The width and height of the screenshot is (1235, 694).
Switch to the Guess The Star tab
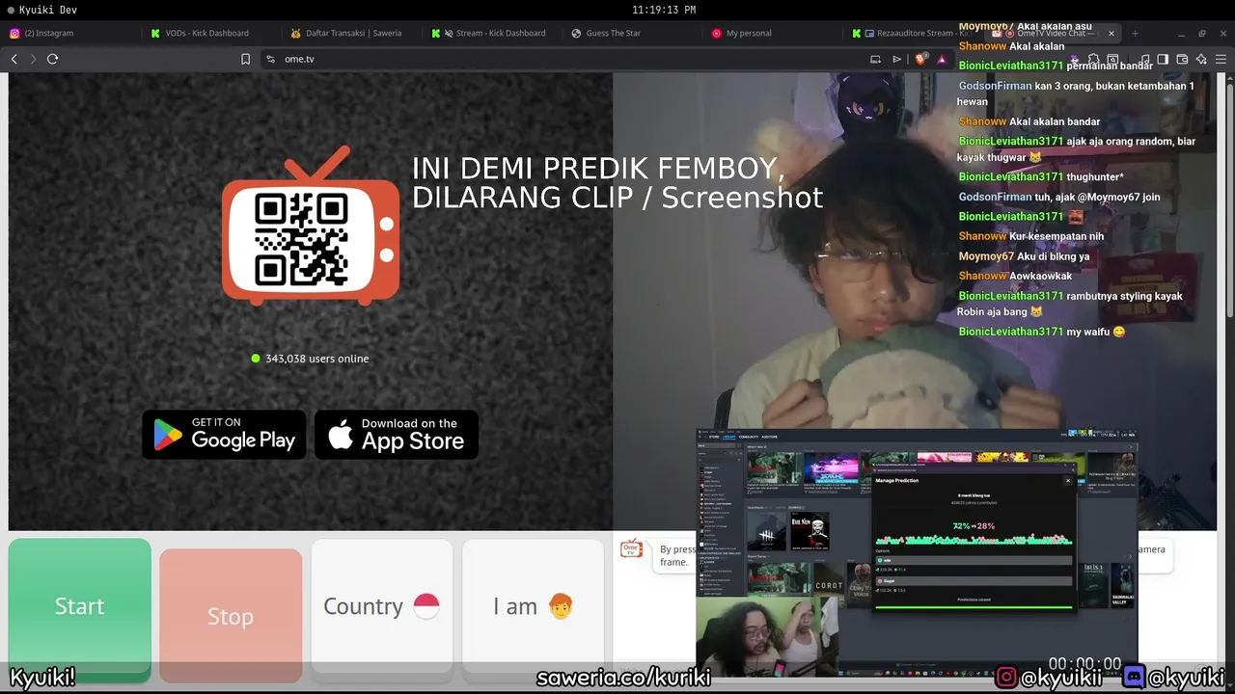634,33
